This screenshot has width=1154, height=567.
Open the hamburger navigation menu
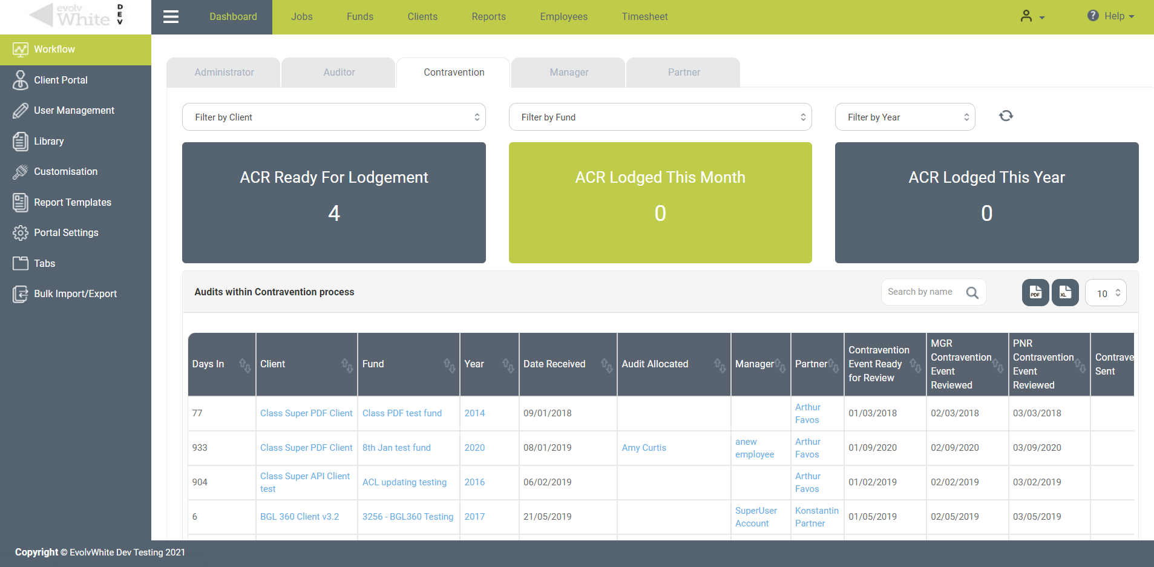[171, 16]
